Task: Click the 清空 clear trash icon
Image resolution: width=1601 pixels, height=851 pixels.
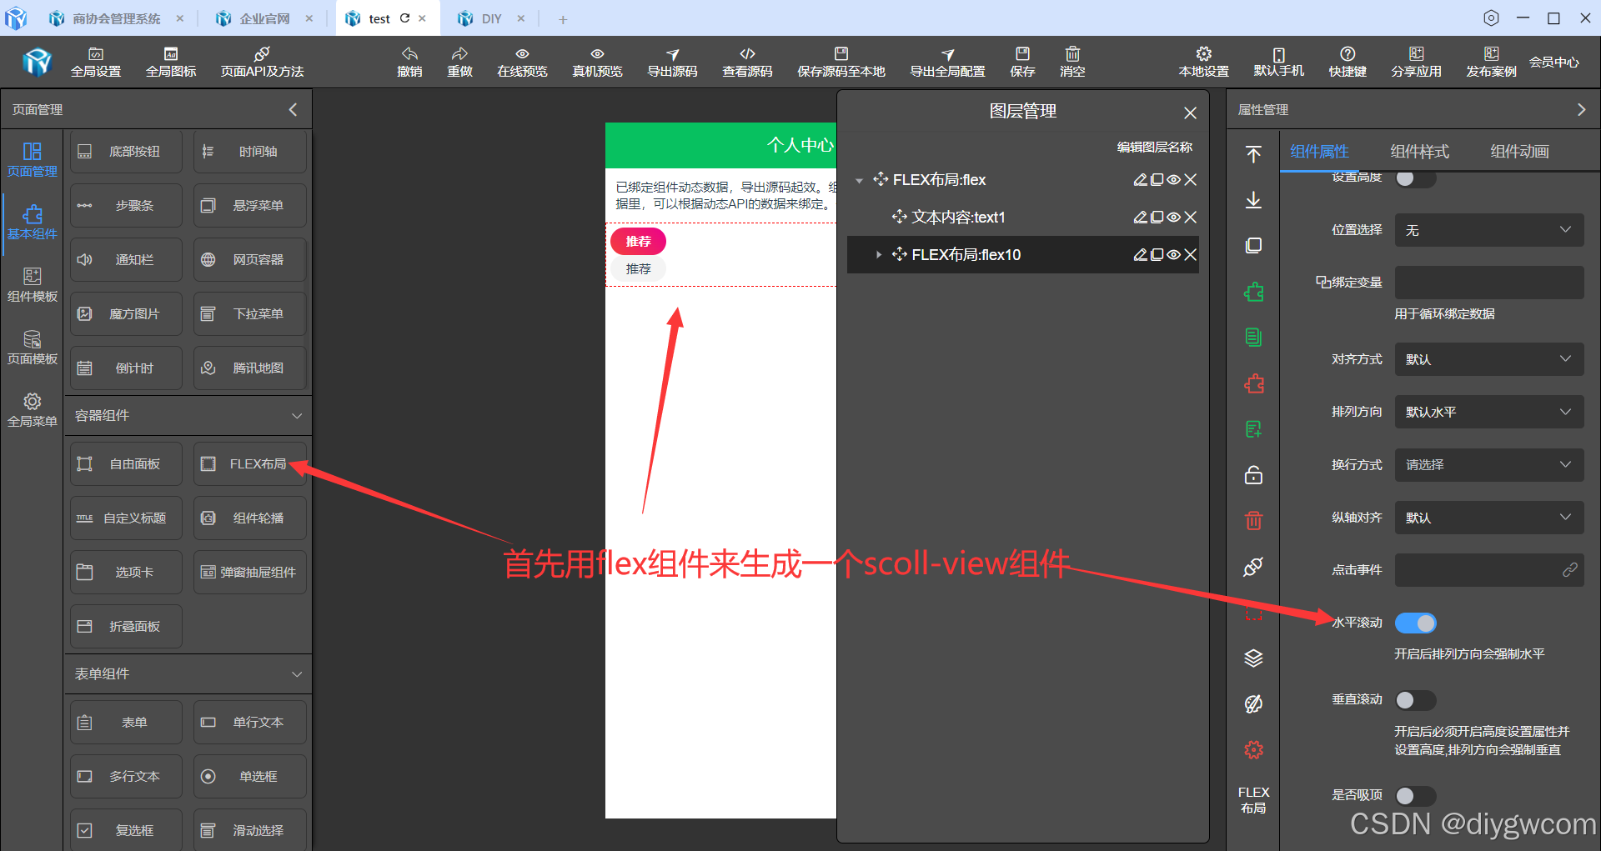Action: (1072, 54)
